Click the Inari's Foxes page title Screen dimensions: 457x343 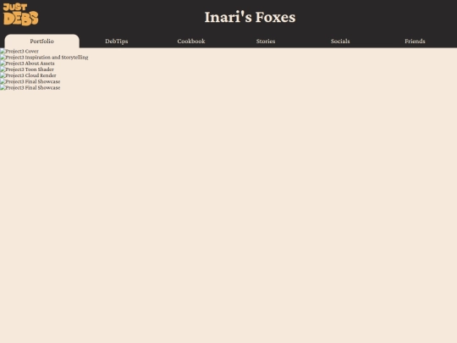[250, 17]
